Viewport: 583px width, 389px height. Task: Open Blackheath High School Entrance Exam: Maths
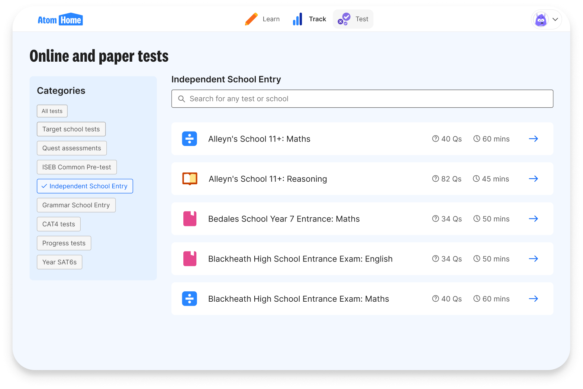click(362, 299)
